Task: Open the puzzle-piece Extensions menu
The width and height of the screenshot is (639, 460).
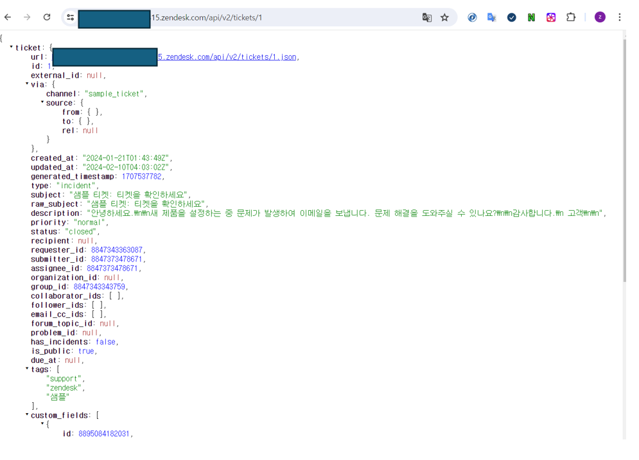Action: (x=571, y=17)
